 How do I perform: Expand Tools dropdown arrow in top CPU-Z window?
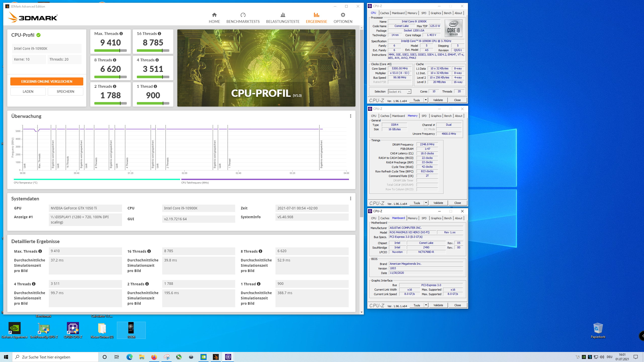point(426,100)
